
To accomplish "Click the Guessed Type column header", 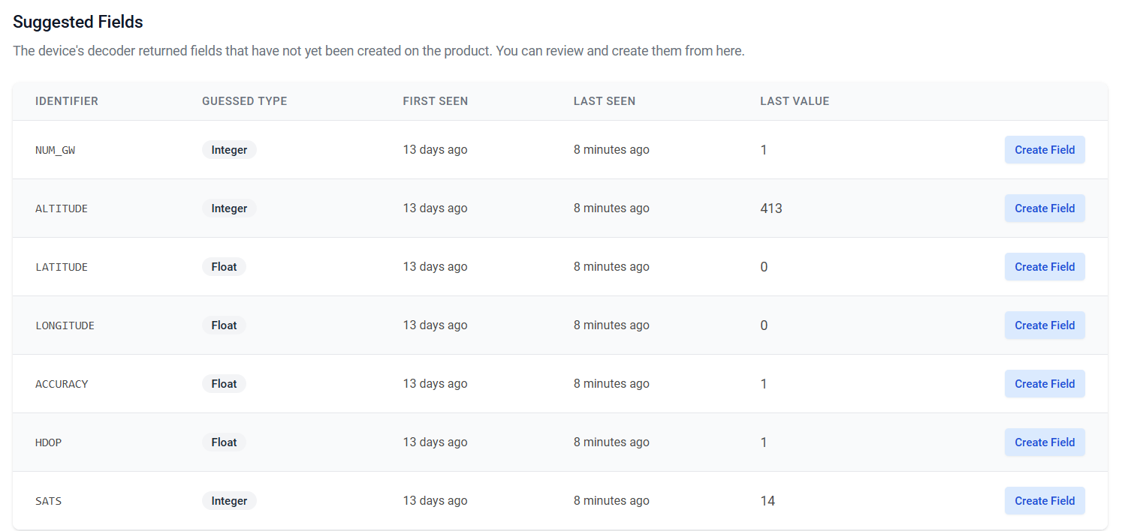I will 244,101.
